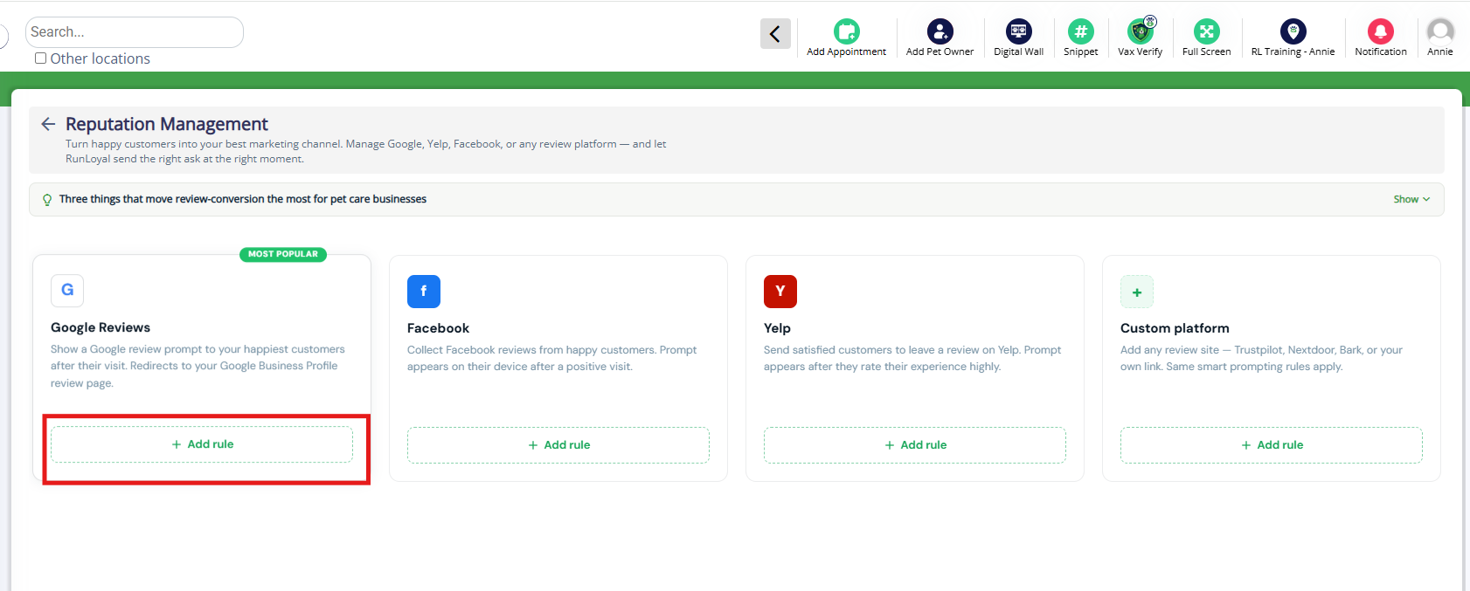Click the Yelp Y logo icon
1470x591 pixels.
click(x=780, y=292)
